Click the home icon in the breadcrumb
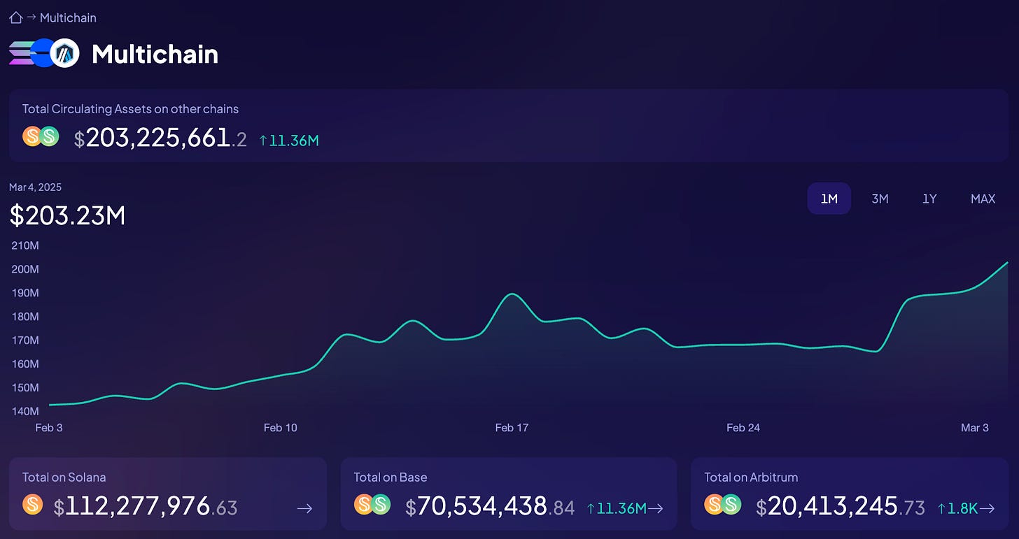Screen dimensions: 1019x539 [x=15, y=17]
